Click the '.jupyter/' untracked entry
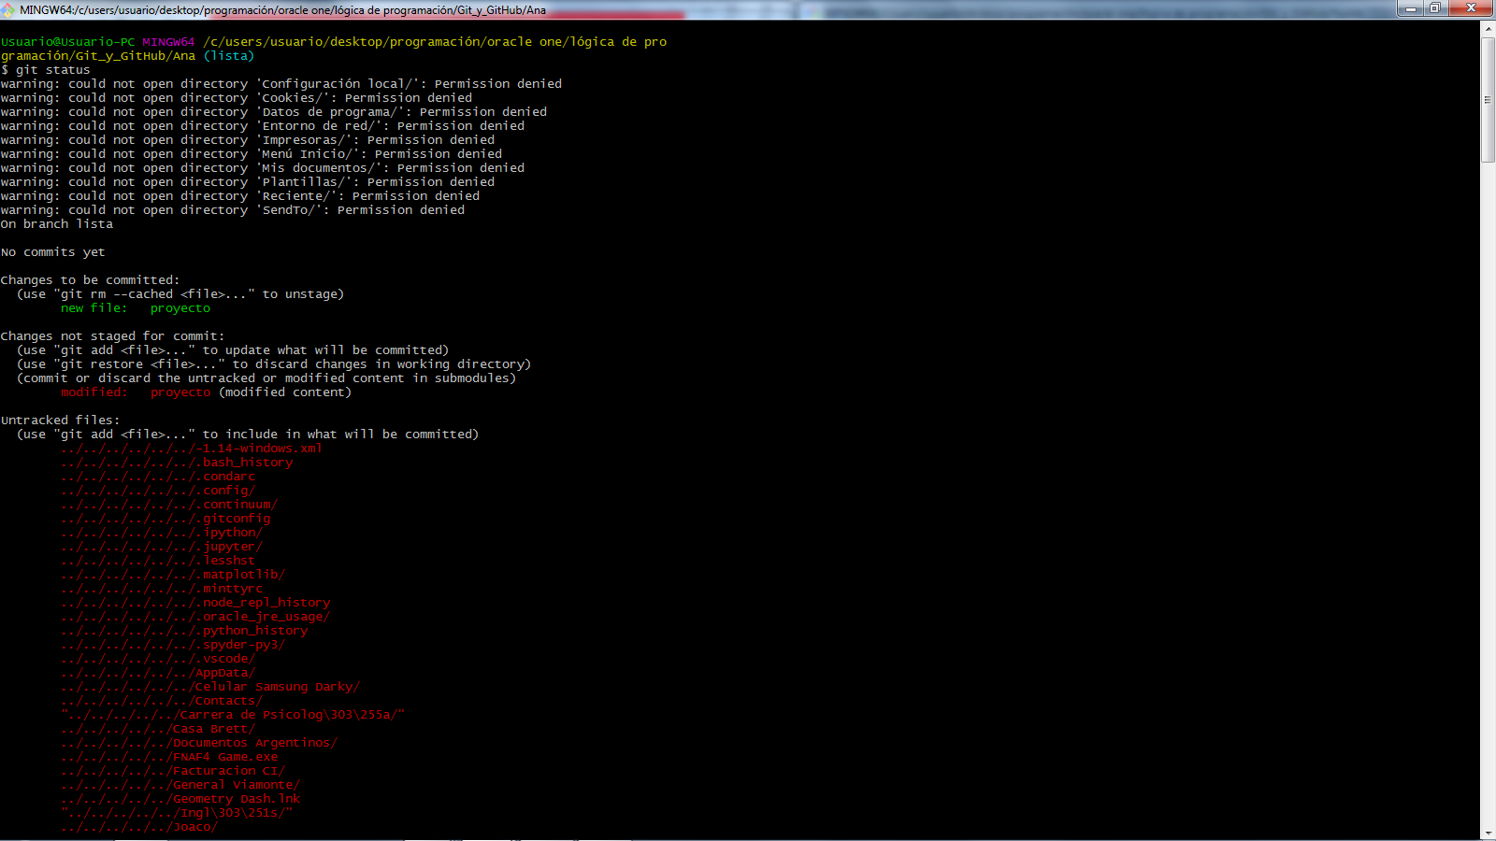This screenshot has width=1496, height=841. click(162, 547)
